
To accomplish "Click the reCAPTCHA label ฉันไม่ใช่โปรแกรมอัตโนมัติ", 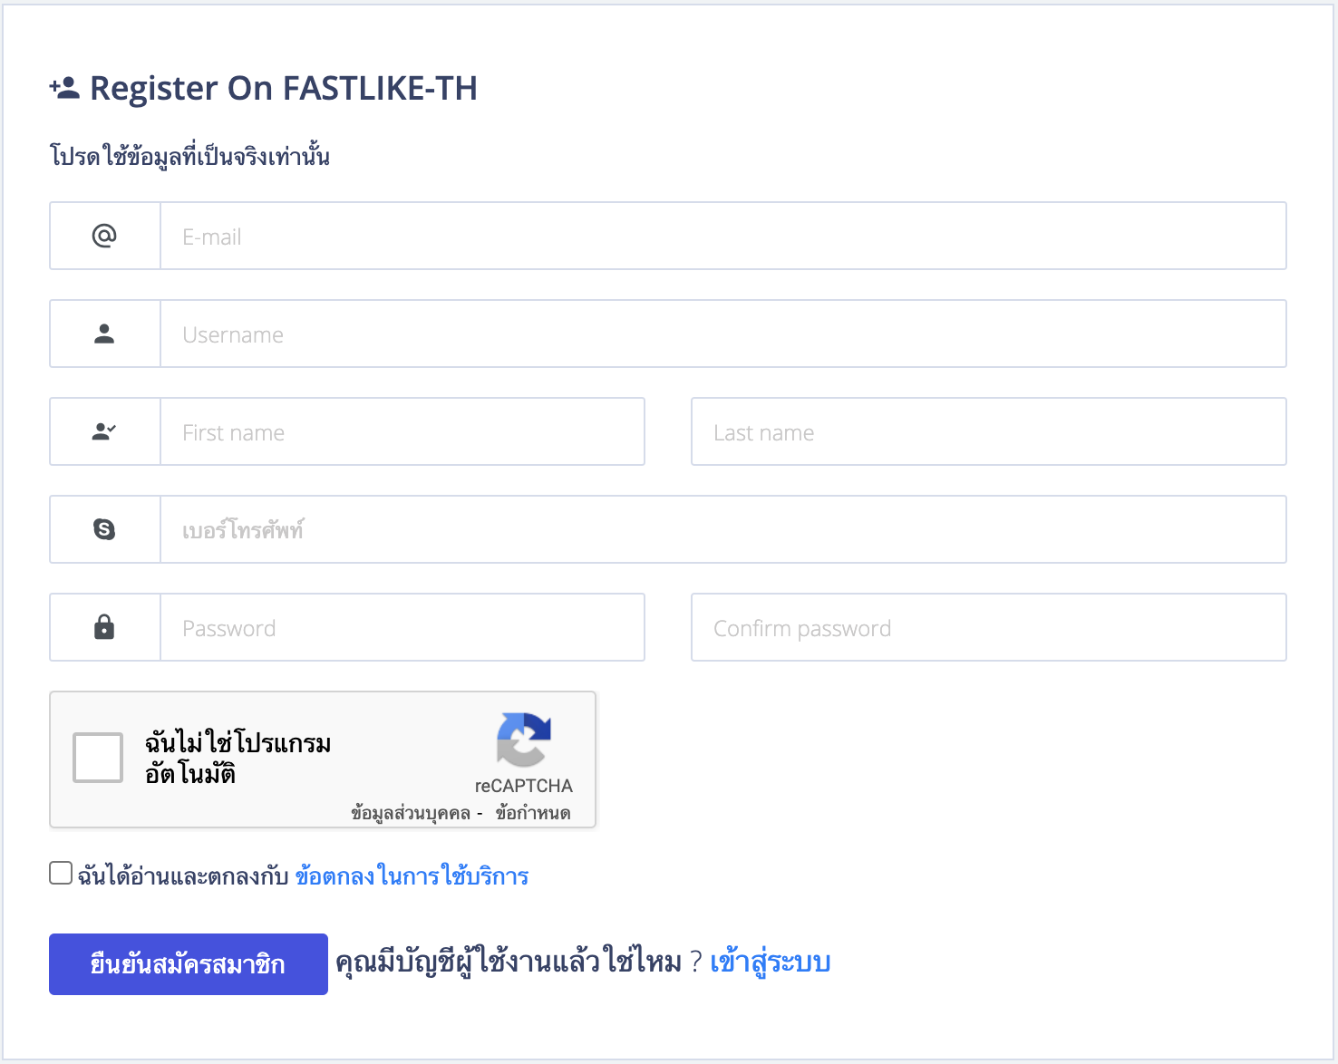I will click(x=238, y=758).
